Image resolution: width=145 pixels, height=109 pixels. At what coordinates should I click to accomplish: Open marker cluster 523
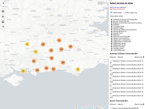click(x=46, y=68)
